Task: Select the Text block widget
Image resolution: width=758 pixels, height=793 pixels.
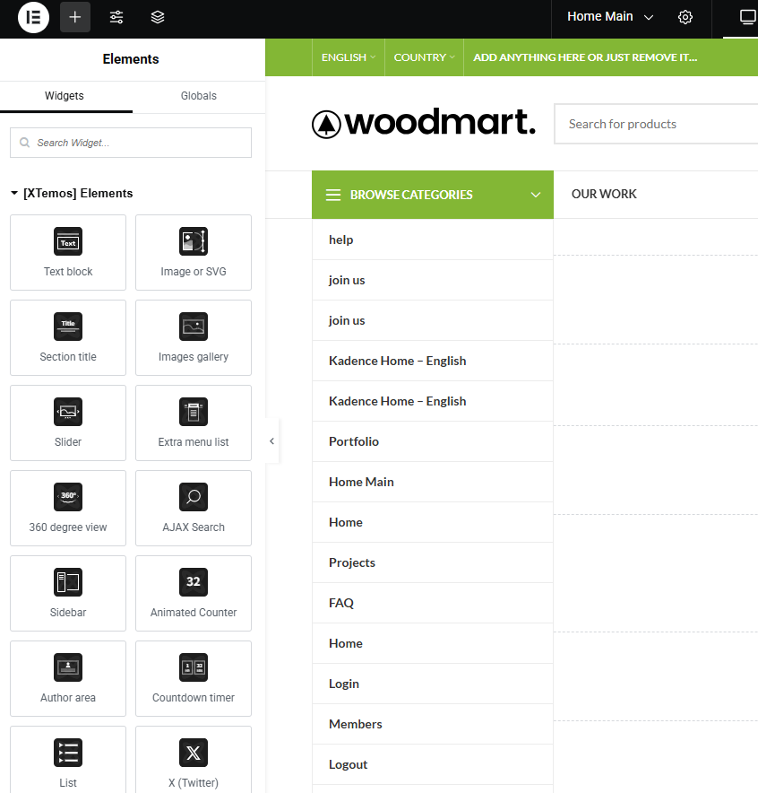Action: (x=68, y=252)
